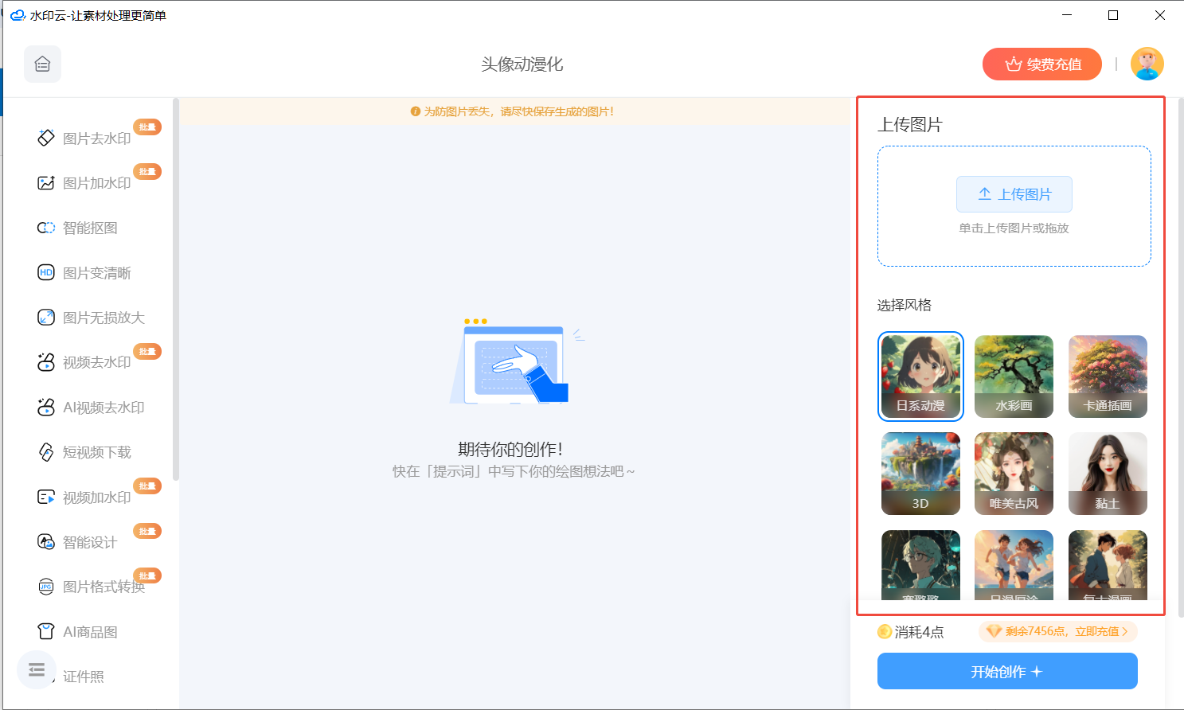Open 图片无损放大 sidebar icon
1184x710 pixels.
pyautogui.click(x=46, y=318)
